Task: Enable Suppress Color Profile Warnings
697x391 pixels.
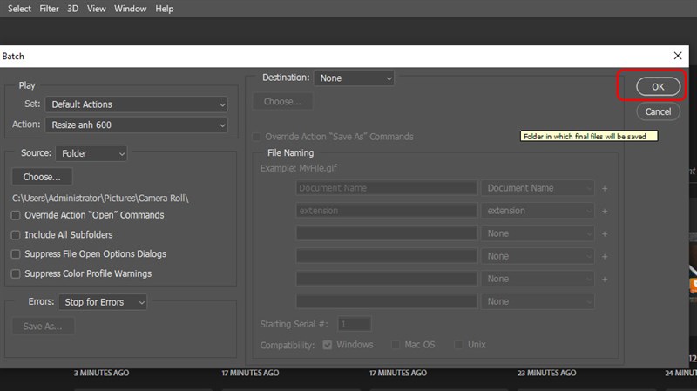Action: click(x=16, y=273)
